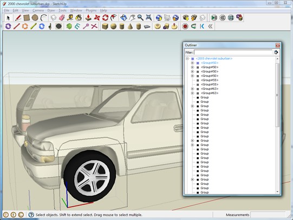Reset simulation with the grey rewind button

(x=223, y=18)
